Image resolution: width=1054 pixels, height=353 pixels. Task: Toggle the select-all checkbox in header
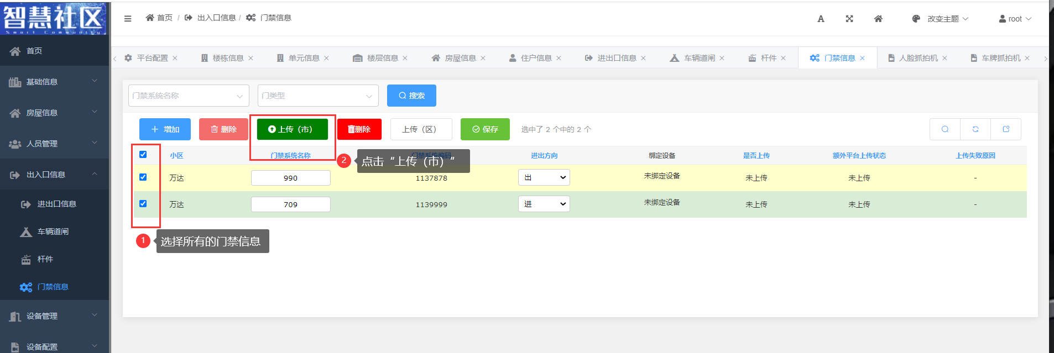tap(143, 155)
